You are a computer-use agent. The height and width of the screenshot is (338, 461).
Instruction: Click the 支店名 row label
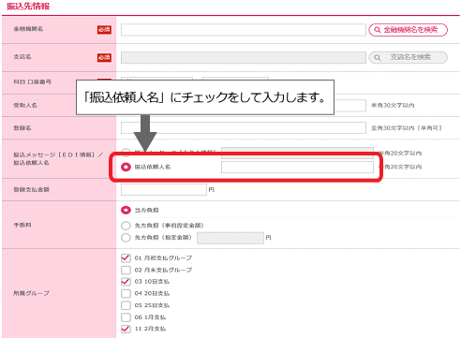click(22, 57)
